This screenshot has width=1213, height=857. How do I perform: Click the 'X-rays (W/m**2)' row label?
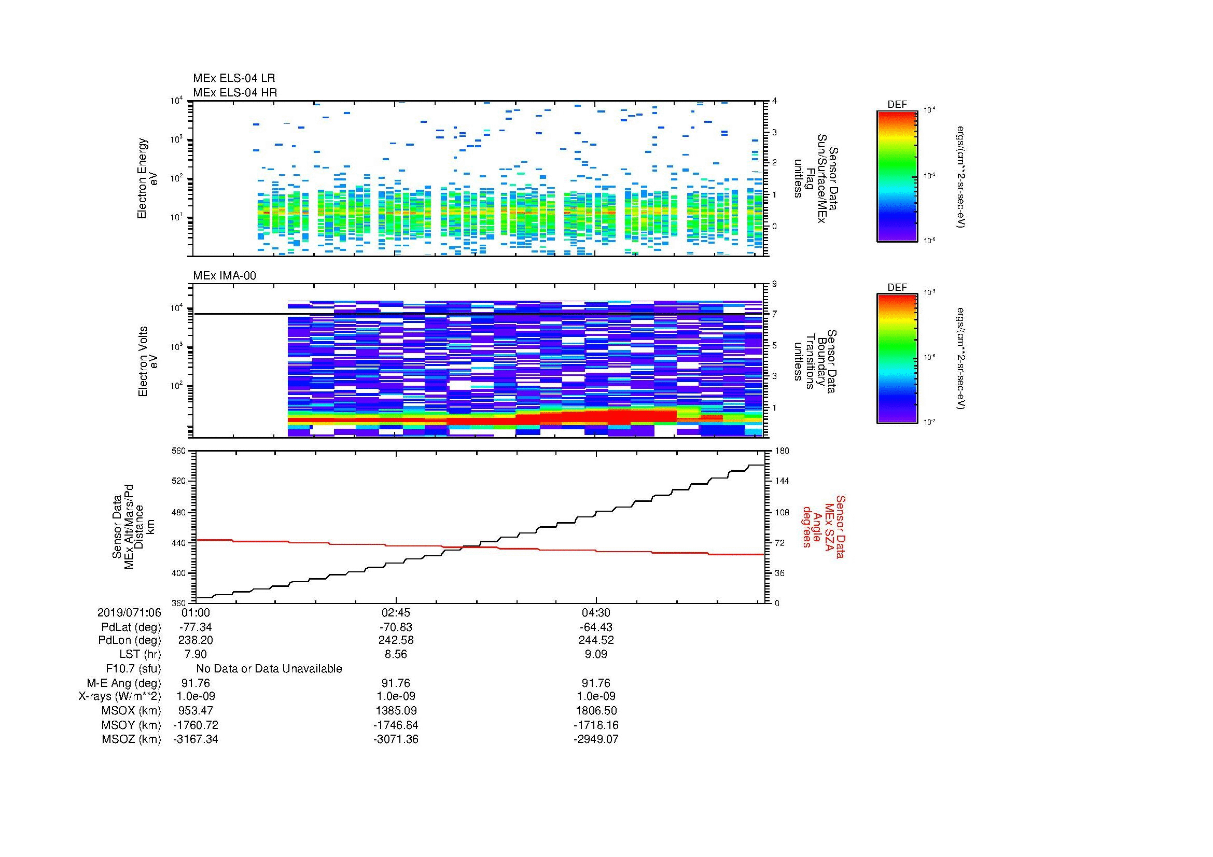pyautogui.click(x=120, y=696)
